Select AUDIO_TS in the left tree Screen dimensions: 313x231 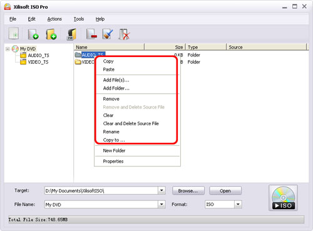pos(38,55)
